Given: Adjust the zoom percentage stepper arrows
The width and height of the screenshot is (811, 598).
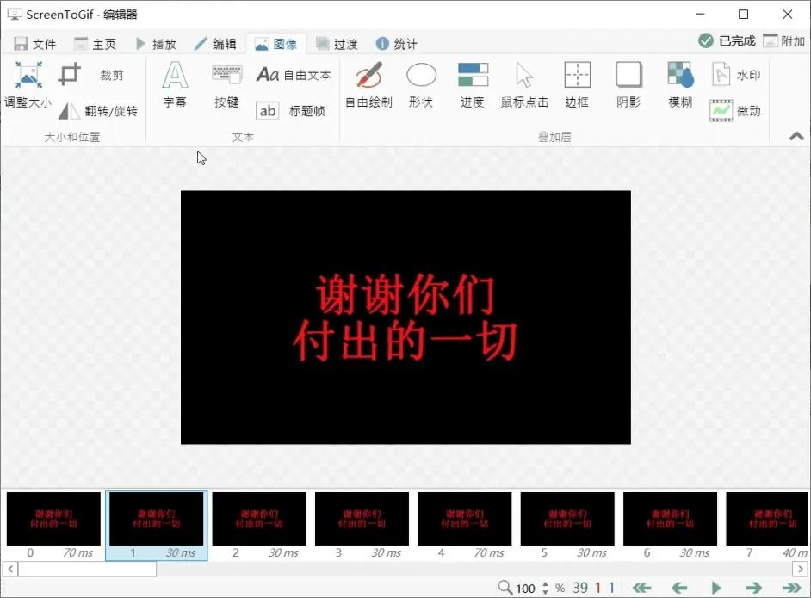Looking at the screenshot, I should [x=545, y=588].
